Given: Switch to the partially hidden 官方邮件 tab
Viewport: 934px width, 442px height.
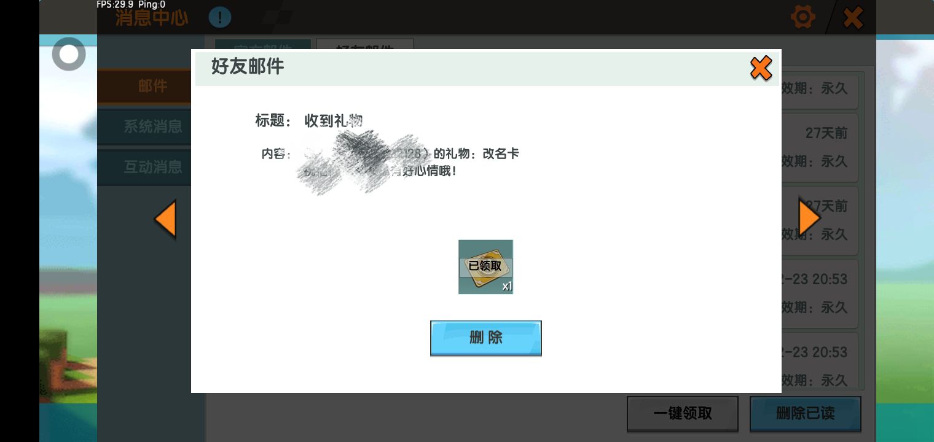Looking at the screenshot, I should point(262,44).
